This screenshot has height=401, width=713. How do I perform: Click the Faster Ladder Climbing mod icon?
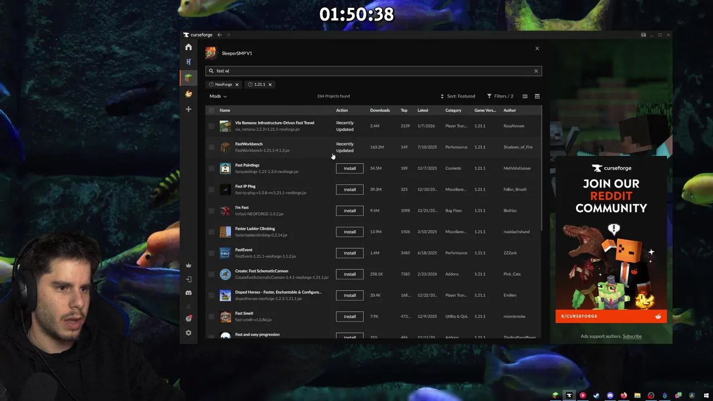pos(225,232)
